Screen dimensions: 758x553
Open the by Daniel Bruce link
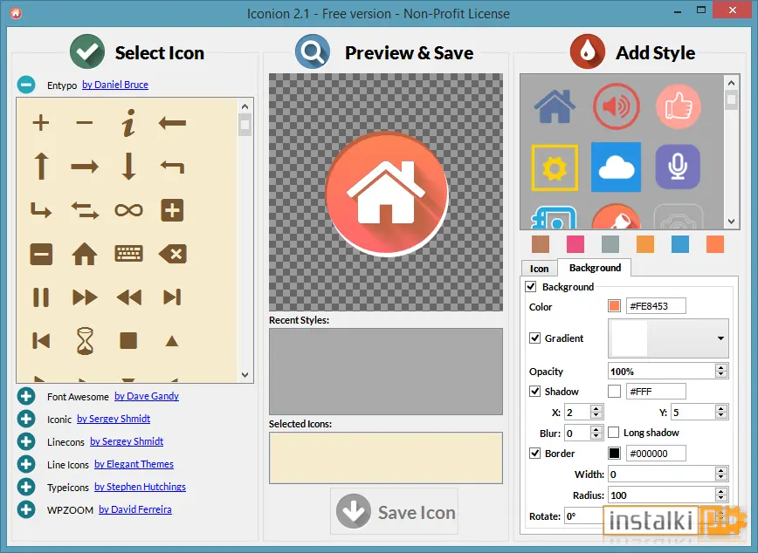coord(115,85)
